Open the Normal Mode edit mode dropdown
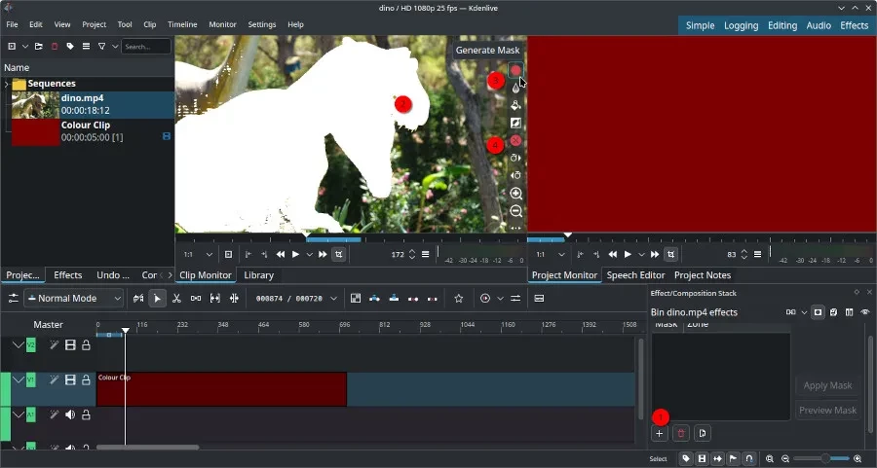Viewport: 877px width, 468px height. click(74, 299)
